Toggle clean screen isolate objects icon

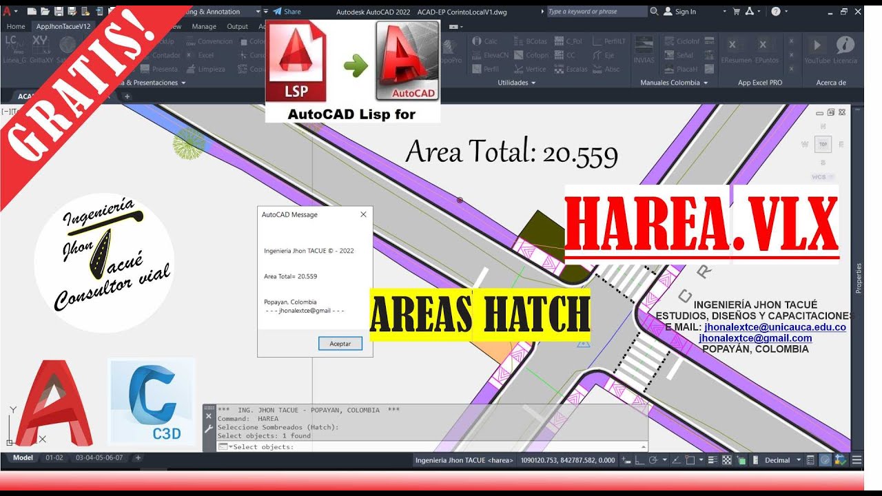(840, 460)
